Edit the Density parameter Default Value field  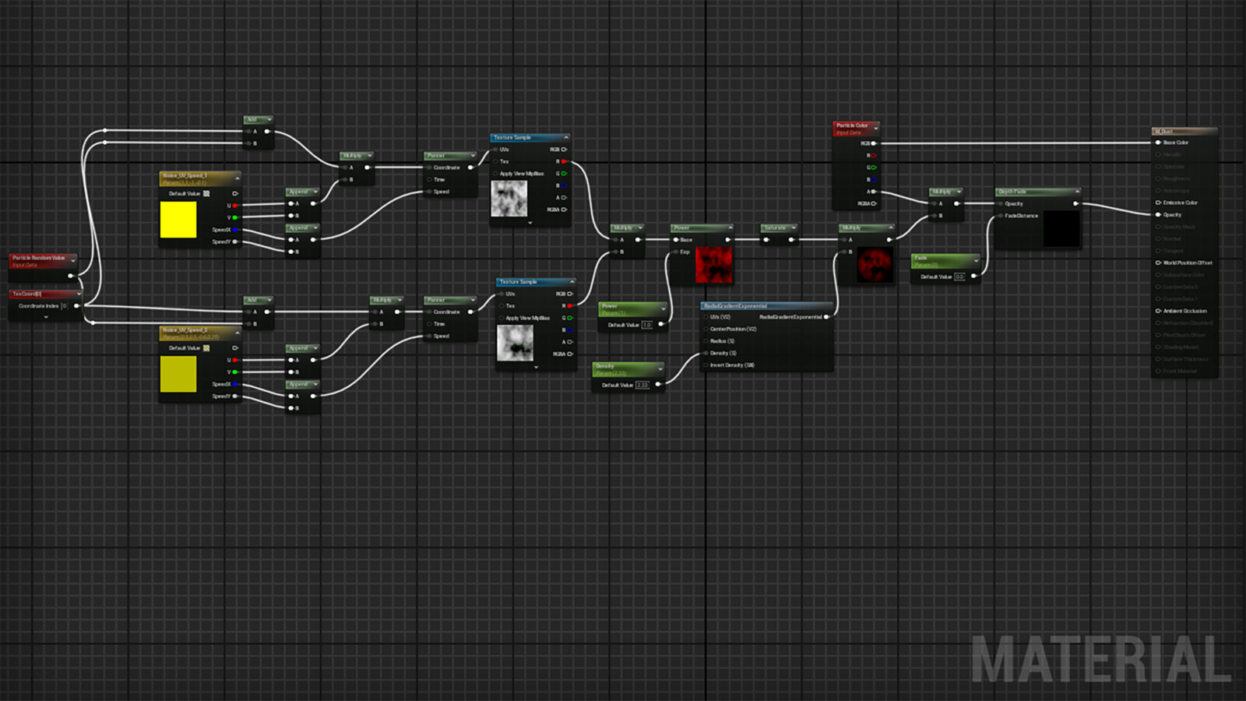pos(642,385)
